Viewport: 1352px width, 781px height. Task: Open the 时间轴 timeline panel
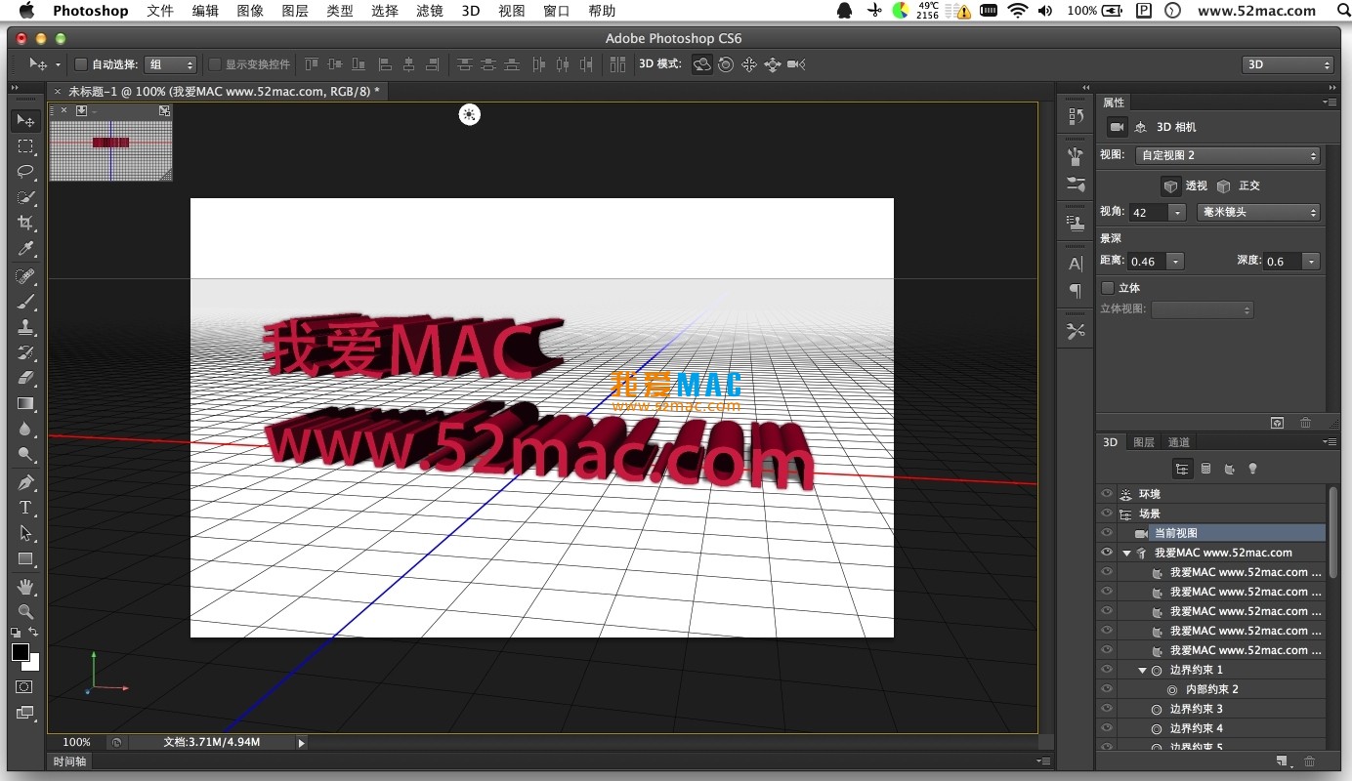[68, 761]
